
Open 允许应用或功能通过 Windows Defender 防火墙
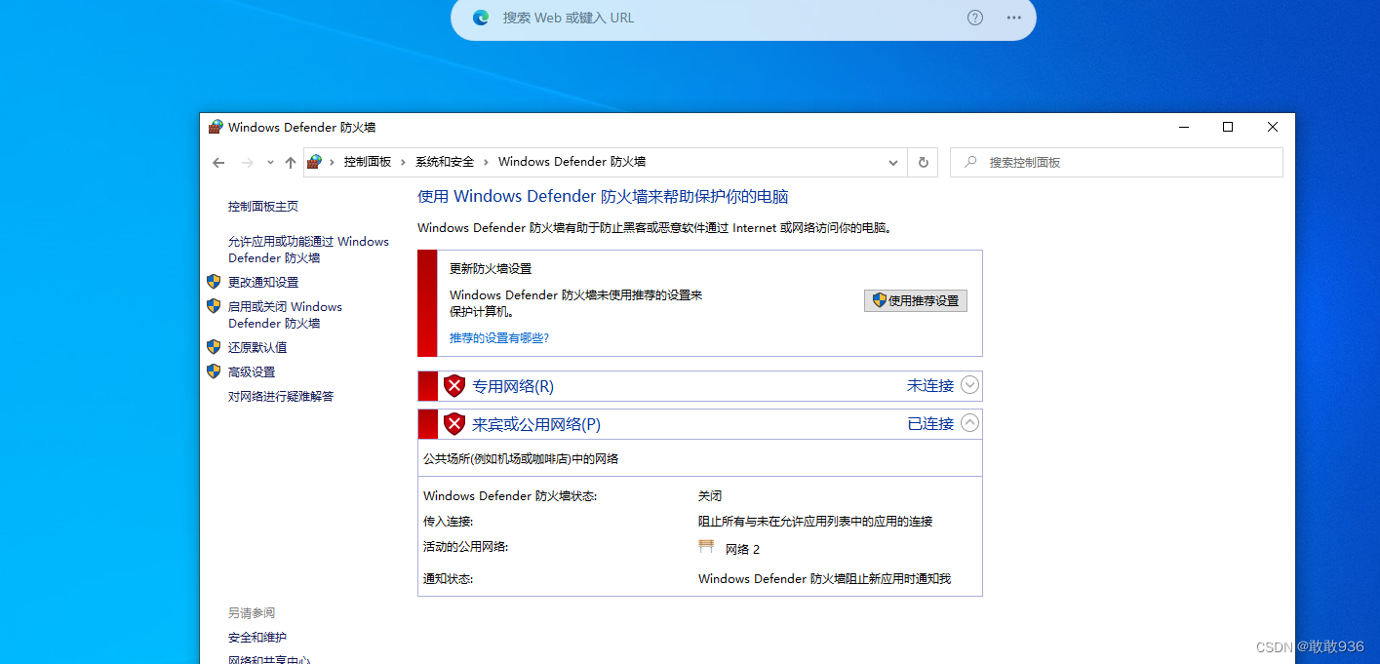[308, 250]
